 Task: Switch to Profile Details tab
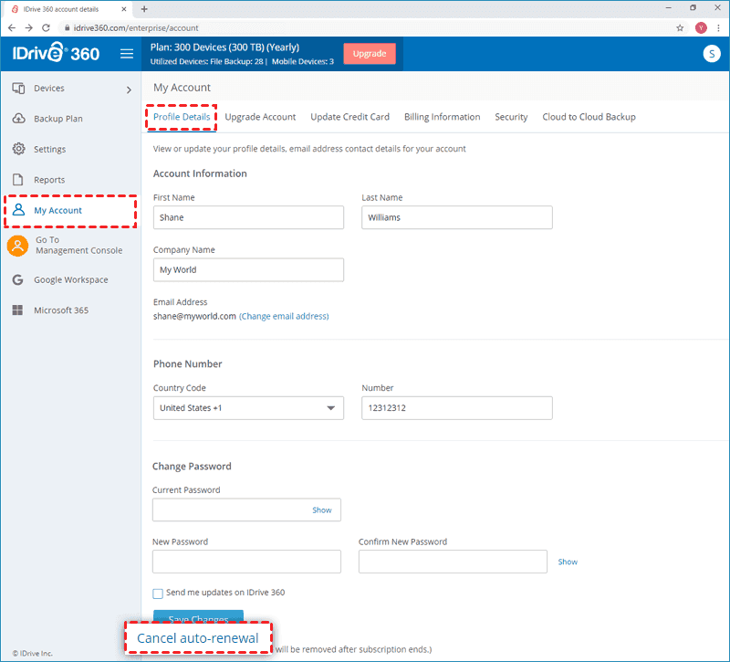tap(182, 117)
